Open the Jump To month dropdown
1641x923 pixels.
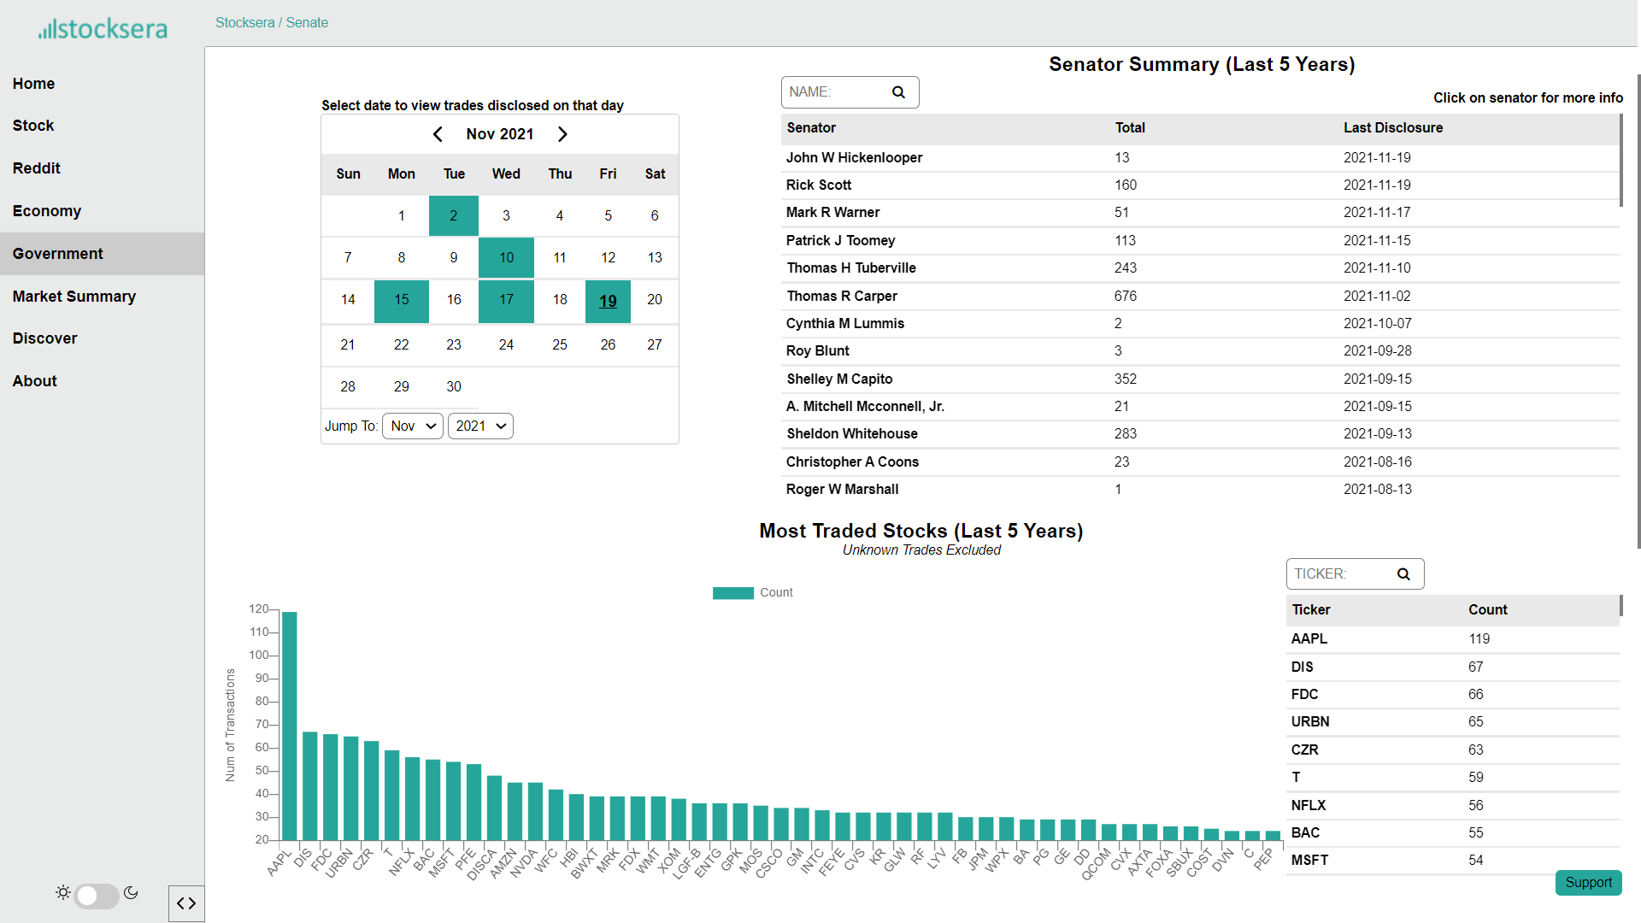(413, 426)
